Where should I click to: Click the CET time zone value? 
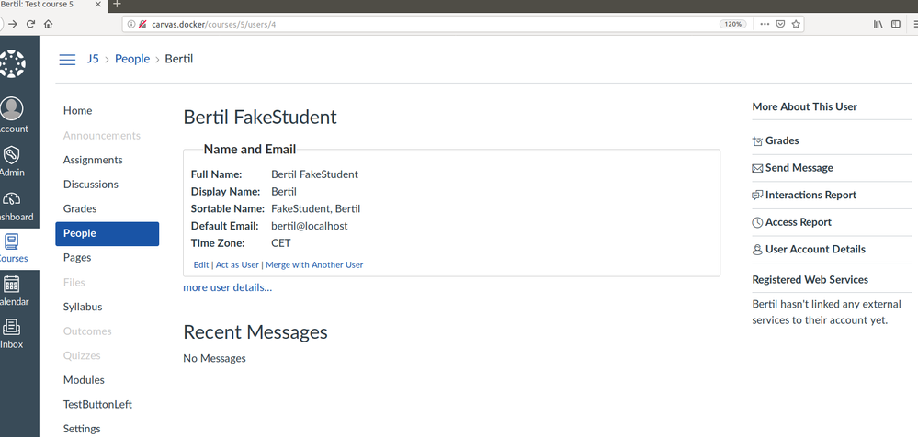(x=281, y=243)
